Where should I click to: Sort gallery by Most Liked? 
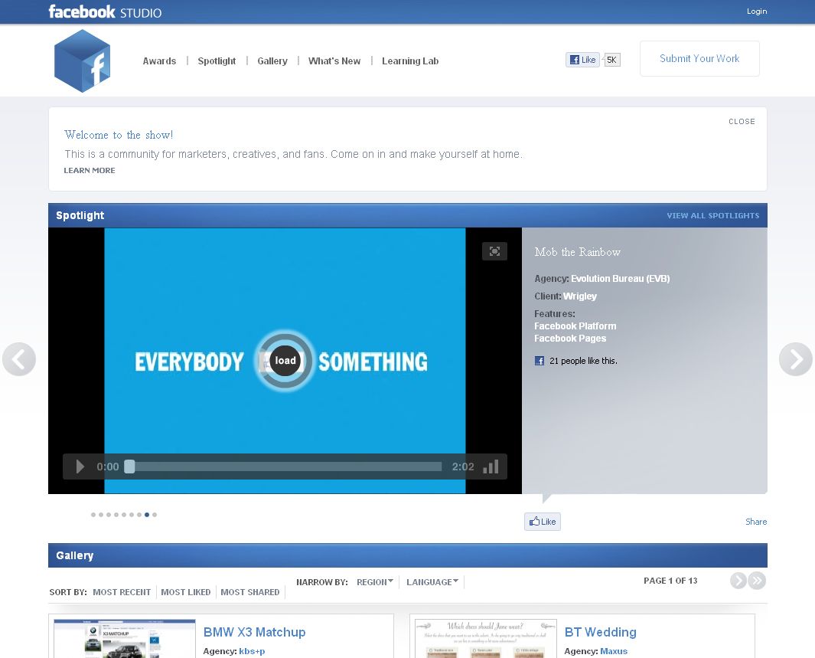tap(185, 592)
